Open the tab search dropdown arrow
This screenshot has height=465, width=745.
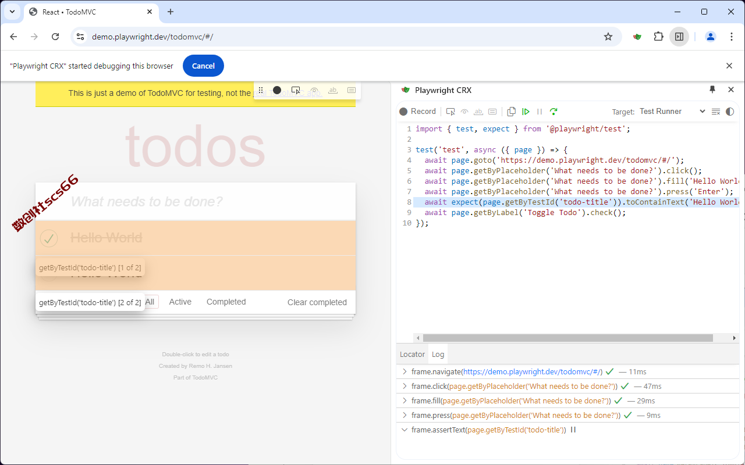[x=12, y=12]
